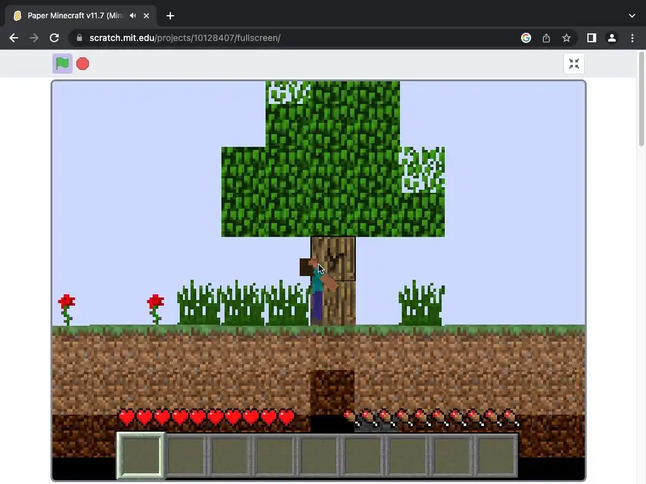
Task: Select the eighth hotbar slot
Action: pyautogui.click(x=453, y=455)
